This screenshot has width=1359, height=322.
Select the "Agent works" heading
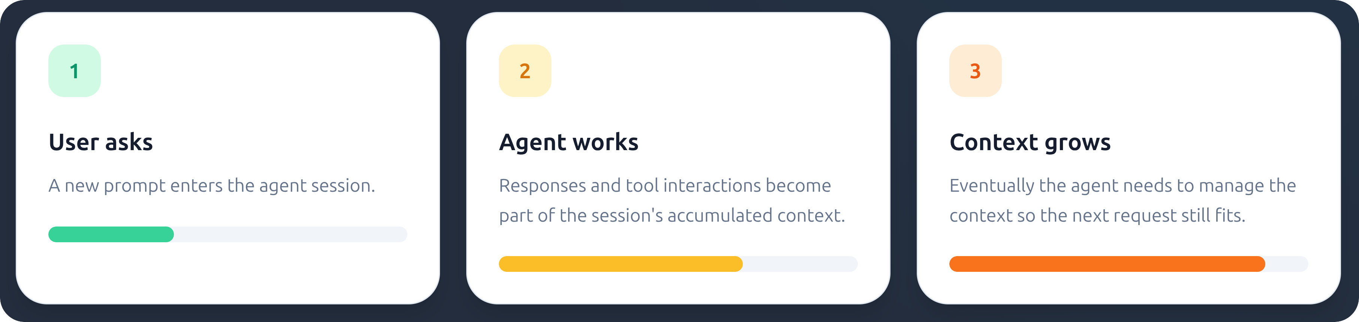(569, 142)
